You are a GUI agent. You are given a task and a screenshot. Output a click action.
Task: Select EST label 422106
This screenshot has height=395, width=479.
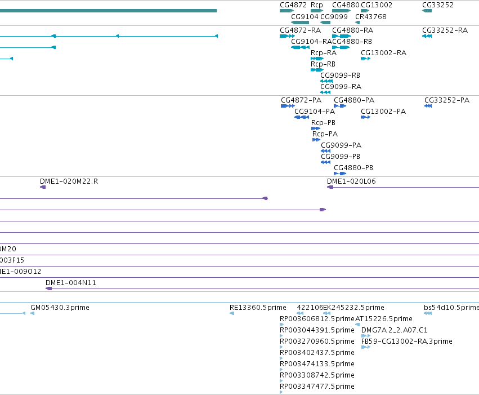310,308
